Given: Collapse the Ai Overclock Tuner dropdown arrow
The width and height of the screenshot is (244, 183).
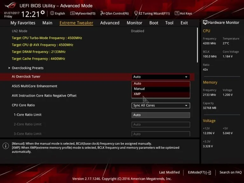Looking at the screenshot, I should point(186,77).
